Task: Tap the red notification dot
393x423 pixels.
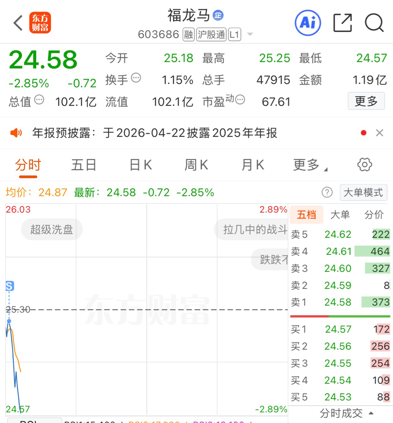Action: click(364, 133)
